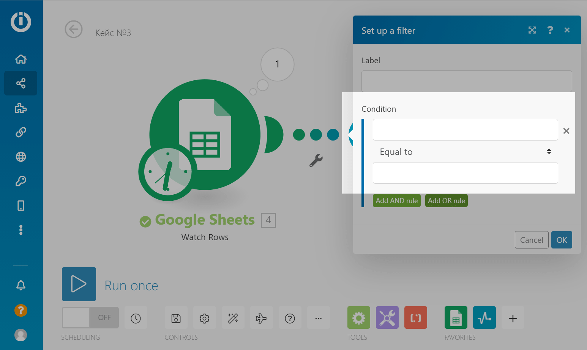Open the green Flow control gear tool

(x=359, y=317)
